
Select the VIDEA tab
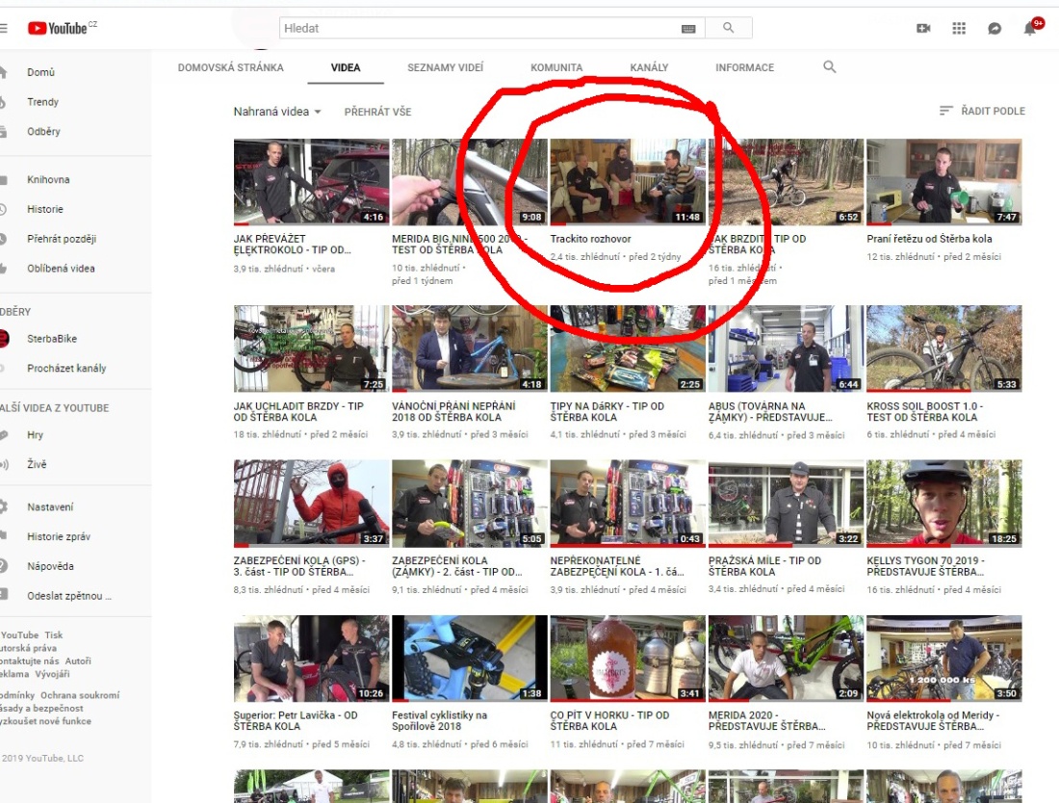[345, 67]
